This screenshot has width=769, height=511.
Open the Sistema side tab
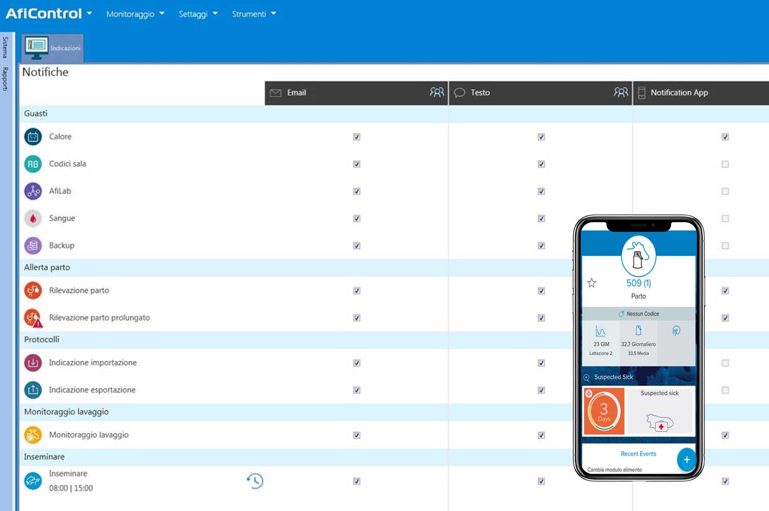tap(5, 47)
